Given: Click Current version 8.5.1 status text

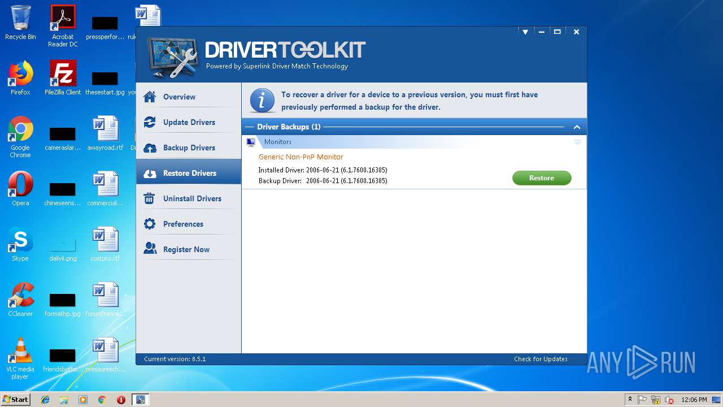Looking at the screenshot, I should coord(175,359).
